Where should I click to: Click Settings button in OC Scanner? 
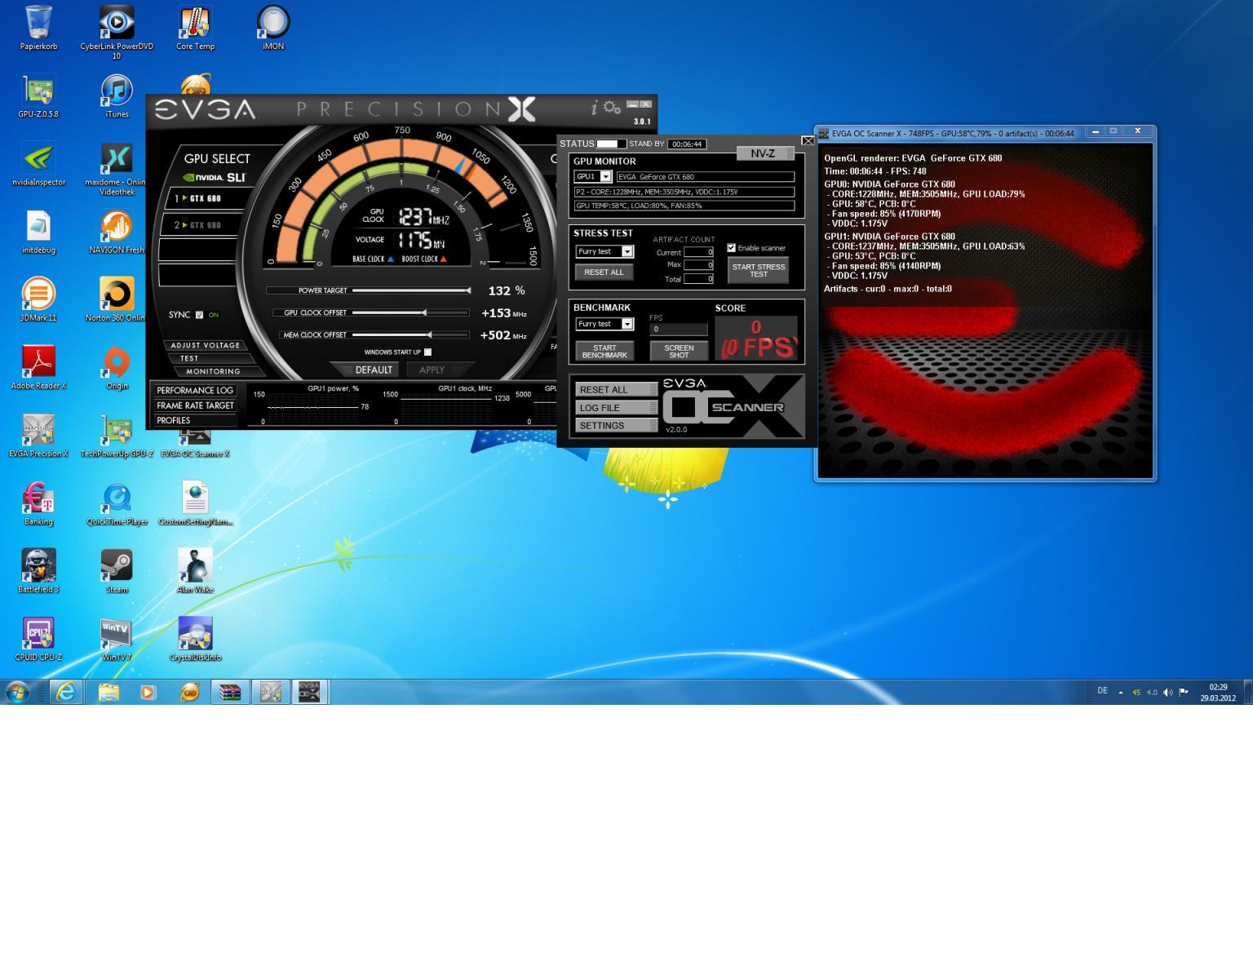tap(616, 426)
